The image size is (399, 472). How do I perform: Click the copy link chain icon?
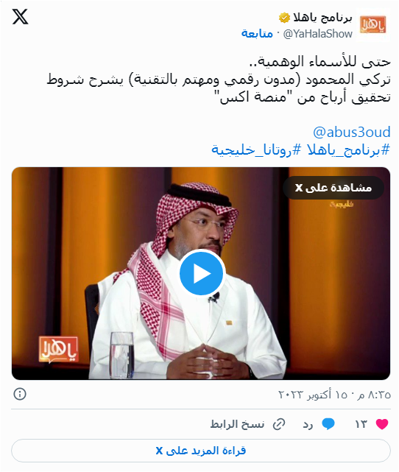[x=279, y=424]
